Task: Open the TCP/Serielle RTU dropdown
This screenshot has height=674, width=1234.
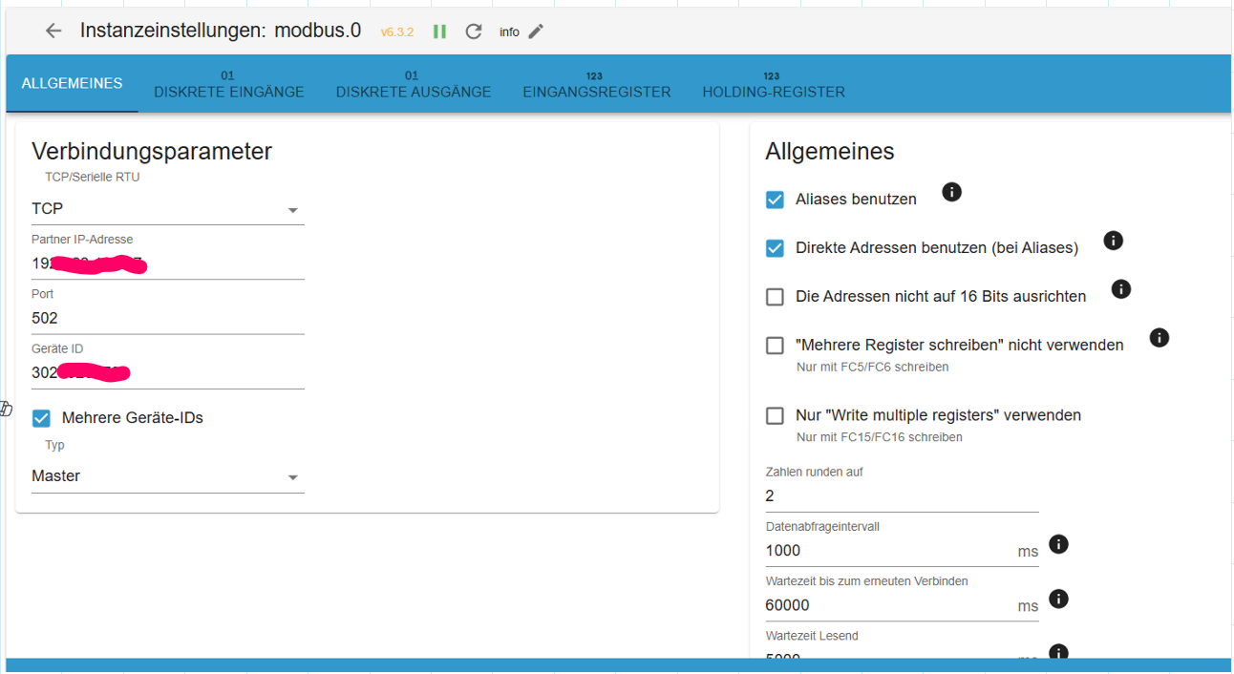Action: pyautogui.click(x=167, y=209)
